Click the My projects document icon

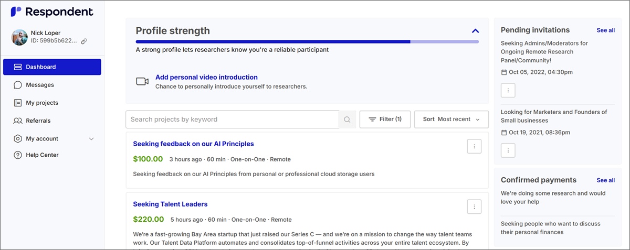[x=17, y=103]
